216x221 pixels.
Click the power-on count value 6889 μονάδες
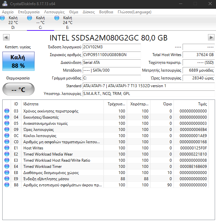click(198, 70)
